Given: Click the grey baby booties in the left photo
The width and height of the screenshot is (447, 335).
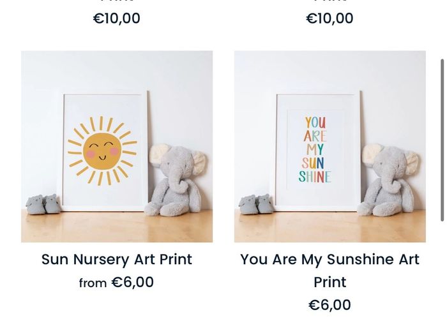Looking at the screenshot, I should 43,204.
